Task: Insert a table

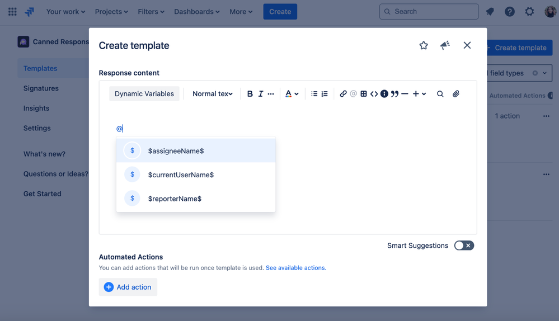Action: pyautogui.click(x=364, y=94)
